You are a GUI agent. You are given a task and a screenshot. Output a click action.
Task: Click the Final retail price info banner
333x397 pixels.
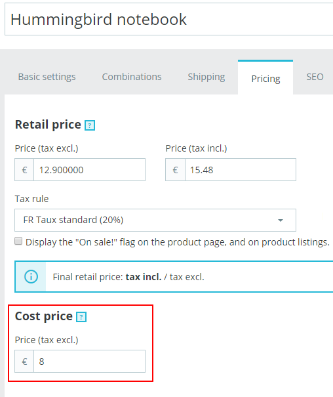point(174,276)
